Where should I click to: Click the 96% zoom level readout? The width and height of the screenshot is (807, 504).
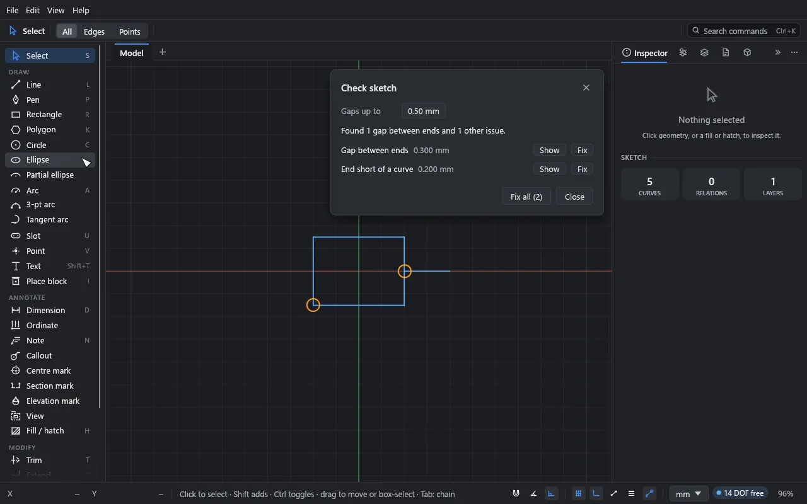tap(786, 494)
